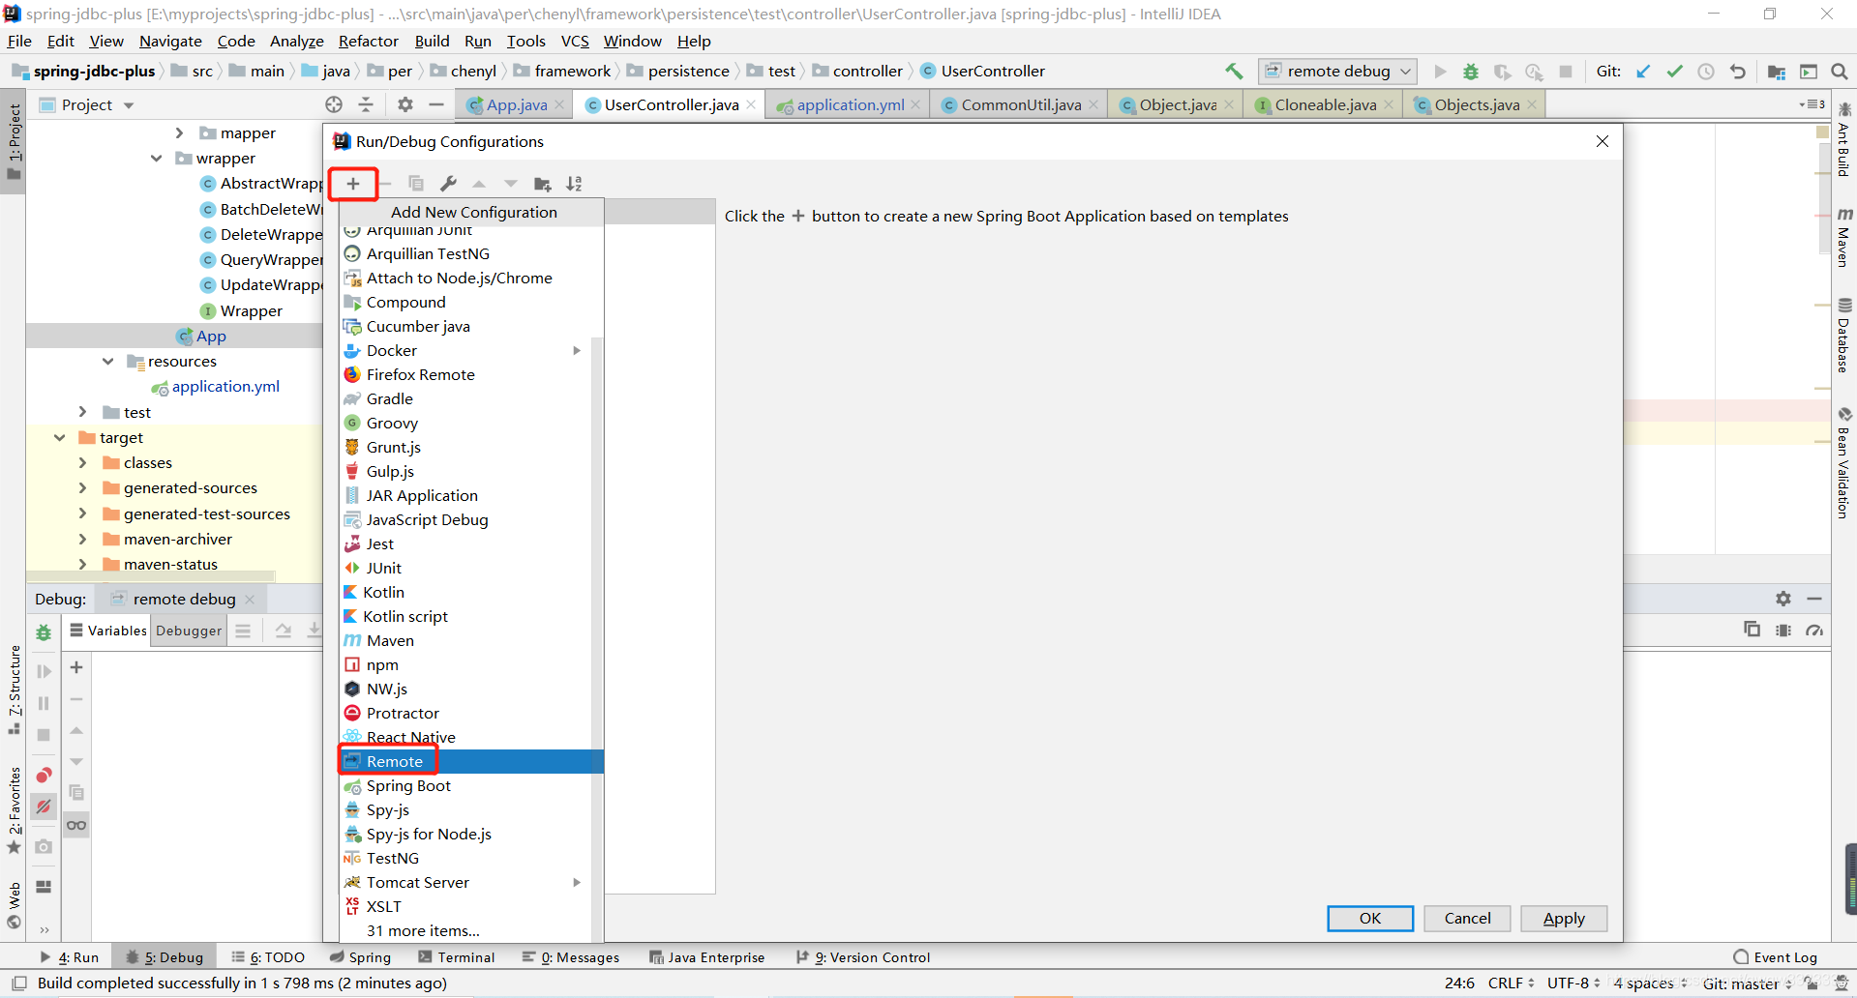Click the Git Revert icon
The image size is (1857, 998).
click(1738, 72)
